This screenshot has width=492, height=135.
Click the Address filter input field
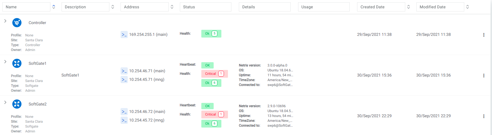coord(144,7)
